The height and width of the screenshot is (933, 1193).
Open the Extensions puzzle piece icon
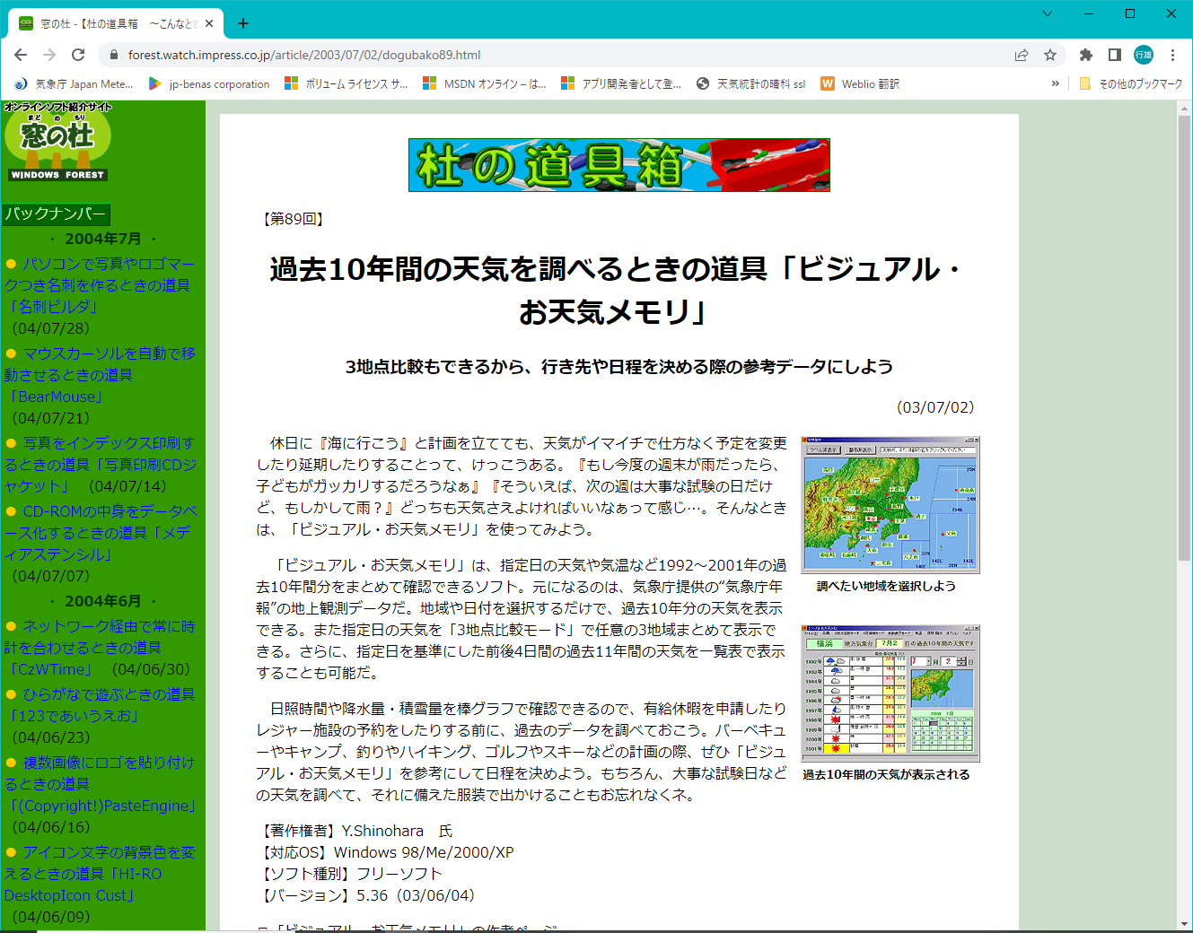point(1085,55)
